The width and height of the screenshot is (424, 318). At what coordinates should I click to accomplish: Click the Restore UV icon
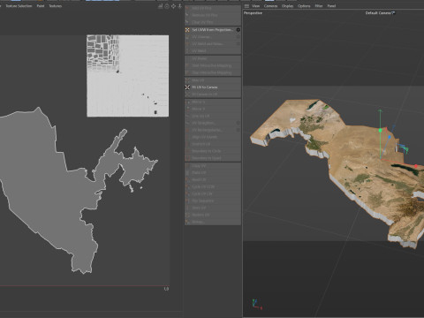187,215
